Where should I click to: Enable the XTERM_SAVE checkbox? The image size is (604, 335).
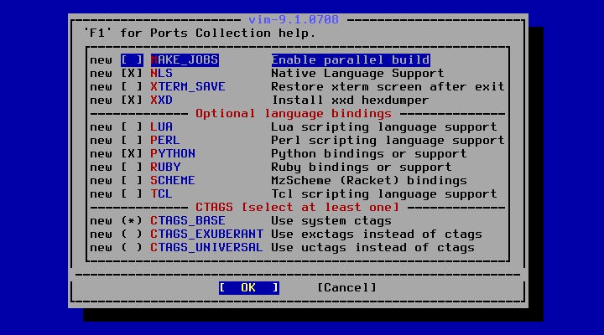click(x=132, y=87)
